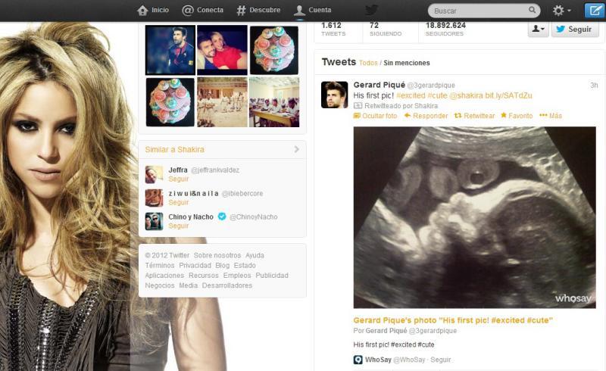Click the ultrasound photo
The height and width of the screenshot is (371, 606).
pyautogui.click(x=475, y=217)
